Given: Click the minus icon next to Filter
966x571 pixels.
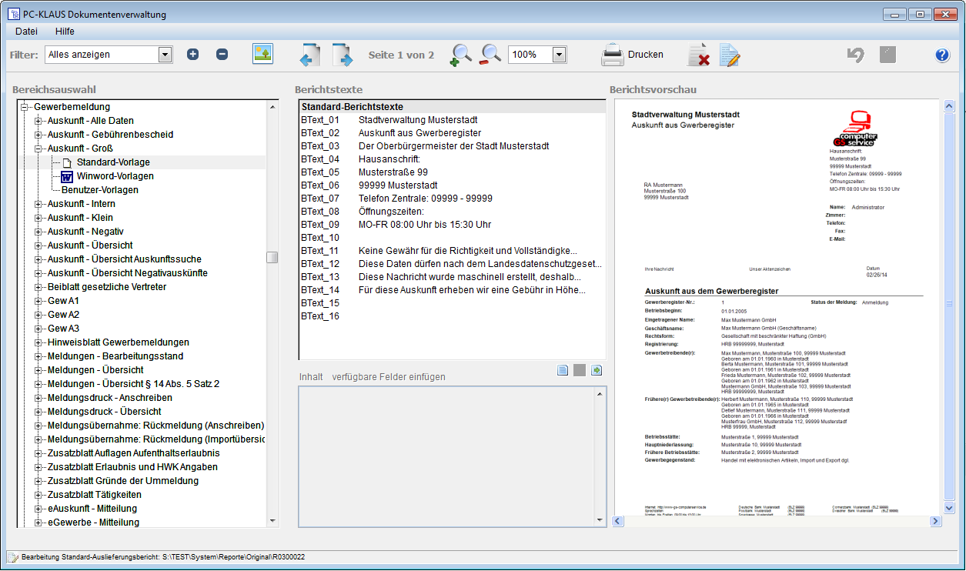Looking at the screenshot, I should point(222,55).
